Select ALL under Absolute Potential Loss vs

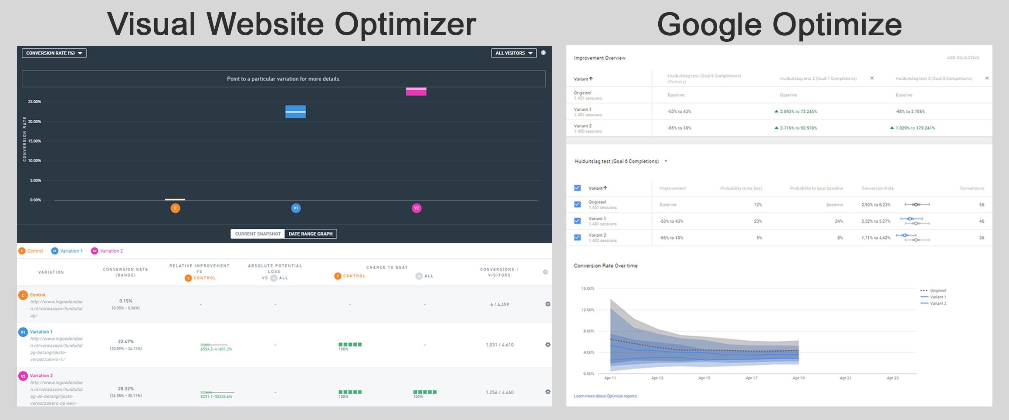[279, 278]
